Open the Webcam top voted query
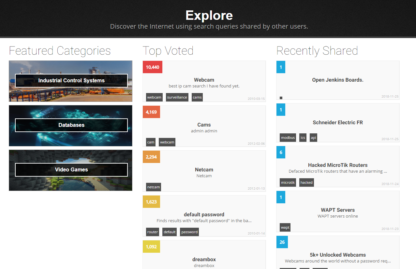Viewport: 416px width, 269px height. tap(204, 80)
